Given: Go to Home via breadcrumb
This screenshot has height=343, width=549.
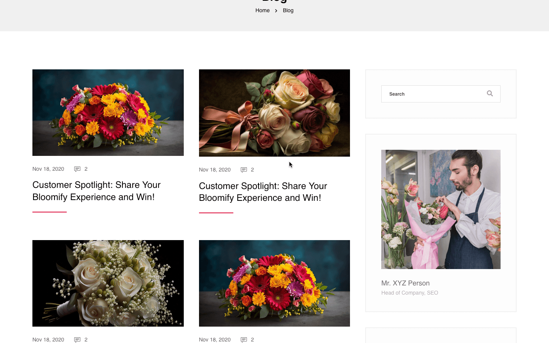Looking at the screenshot, I should point(262,11).
